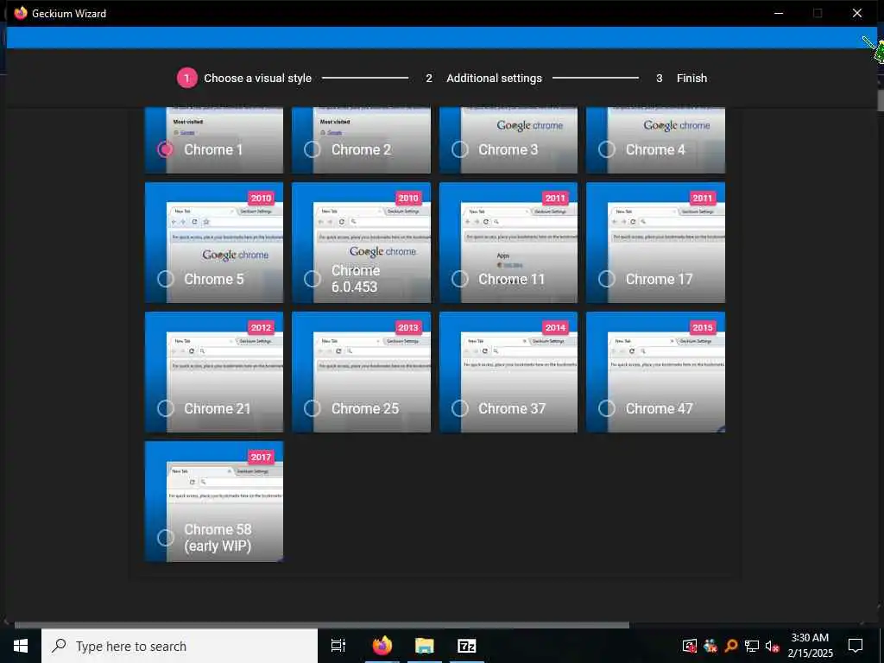Image resolution: width=884 pixels, height=663 pixels.
Task: Select the Chrome 21 radio button
Action: [x=165, y=408]
